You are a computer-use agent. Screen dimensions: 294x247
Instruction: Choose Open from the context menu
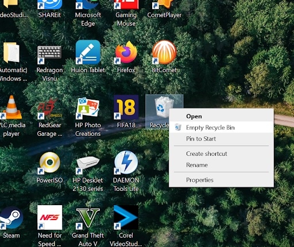(221, 116)
